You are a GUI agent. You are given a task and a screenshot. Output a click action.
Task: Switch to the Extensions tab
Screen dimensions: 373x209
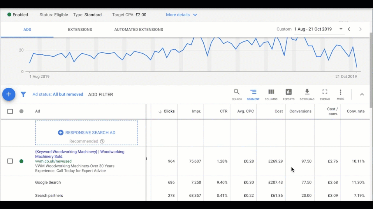[x=80, y=30]
